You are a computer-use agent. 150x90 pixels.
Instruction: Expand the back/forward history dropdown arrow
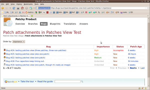10,8
